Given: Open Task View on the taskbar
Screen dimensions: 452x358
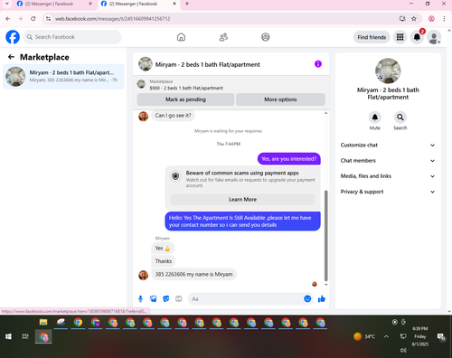Looking at the screenshot, I should (x=25, y=336).
